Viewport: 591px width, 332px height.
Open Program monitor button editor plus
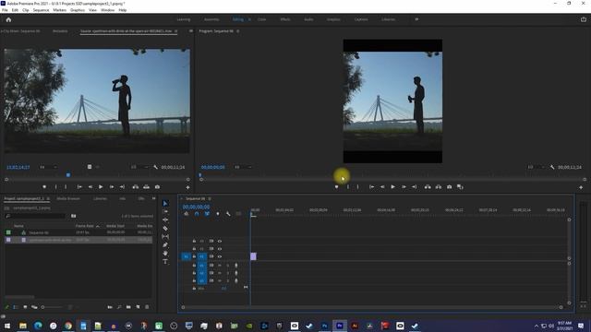click(x=581, y=187)
